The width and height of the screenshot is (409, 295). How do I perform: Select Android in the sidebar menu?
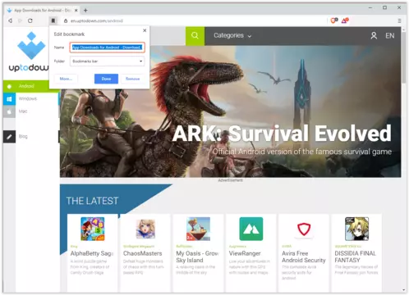point(26,86)
